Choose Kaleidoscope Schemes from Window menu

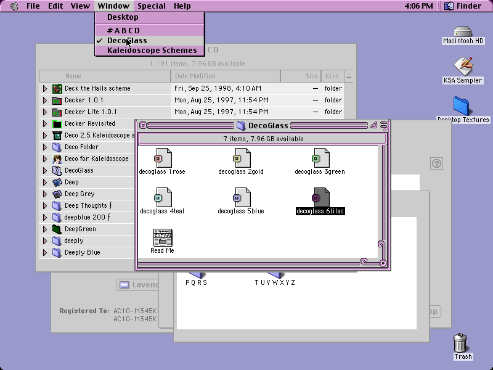[x=150, y=51]
